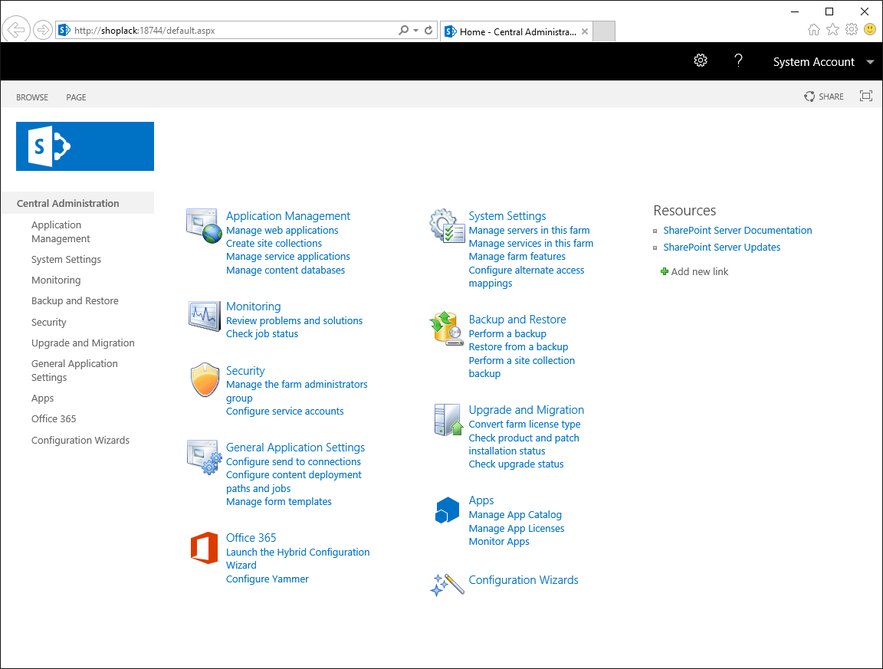Go back using browser back arrow
This screenshot has height=669, width=883.
pyautogui.click(x=16, y=30)
